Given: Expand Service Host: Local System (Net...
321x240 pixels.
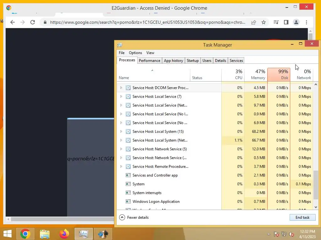Looking at the screenshot, I should click(121, 140).
